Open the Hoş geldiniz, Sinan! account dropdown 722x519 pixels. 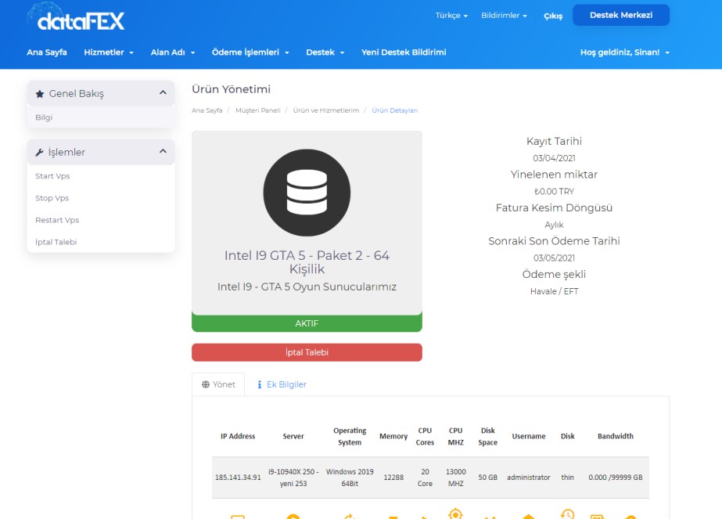click(x=624, y=52)
